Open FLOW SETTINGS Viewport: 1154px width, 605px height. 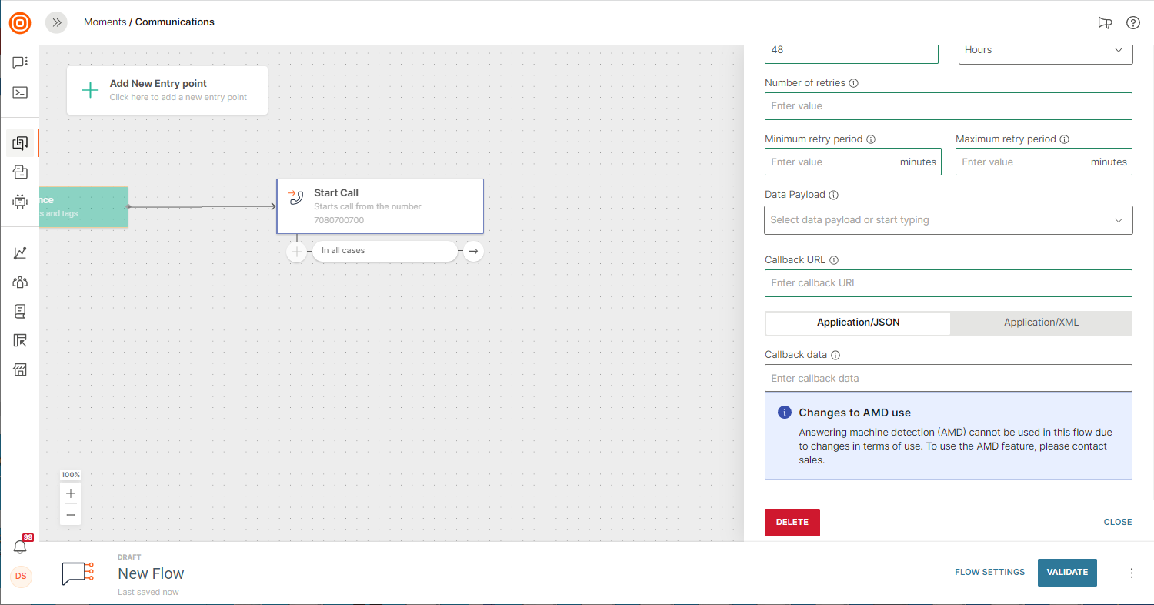click(x=989, y=572)
